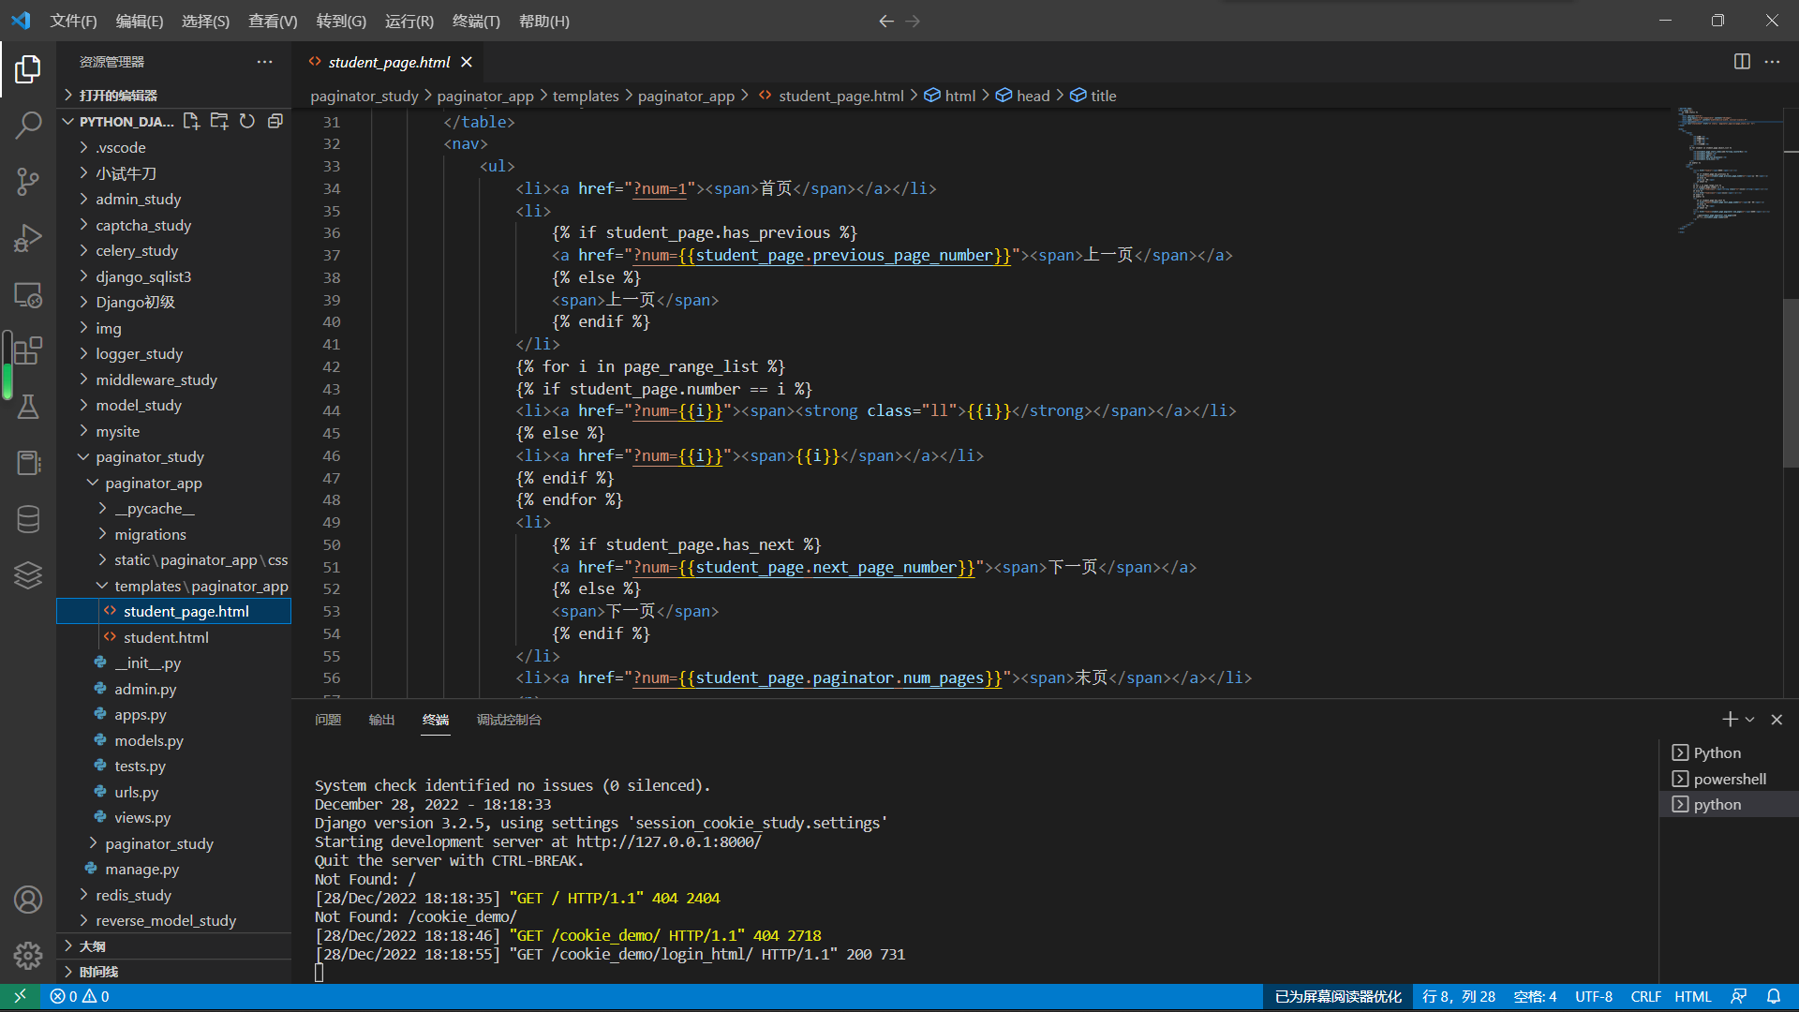Open explorer more actions ellipsis
This screenshot has width=1799, height=1012.
pyautogui.click(x=265, y=62)
